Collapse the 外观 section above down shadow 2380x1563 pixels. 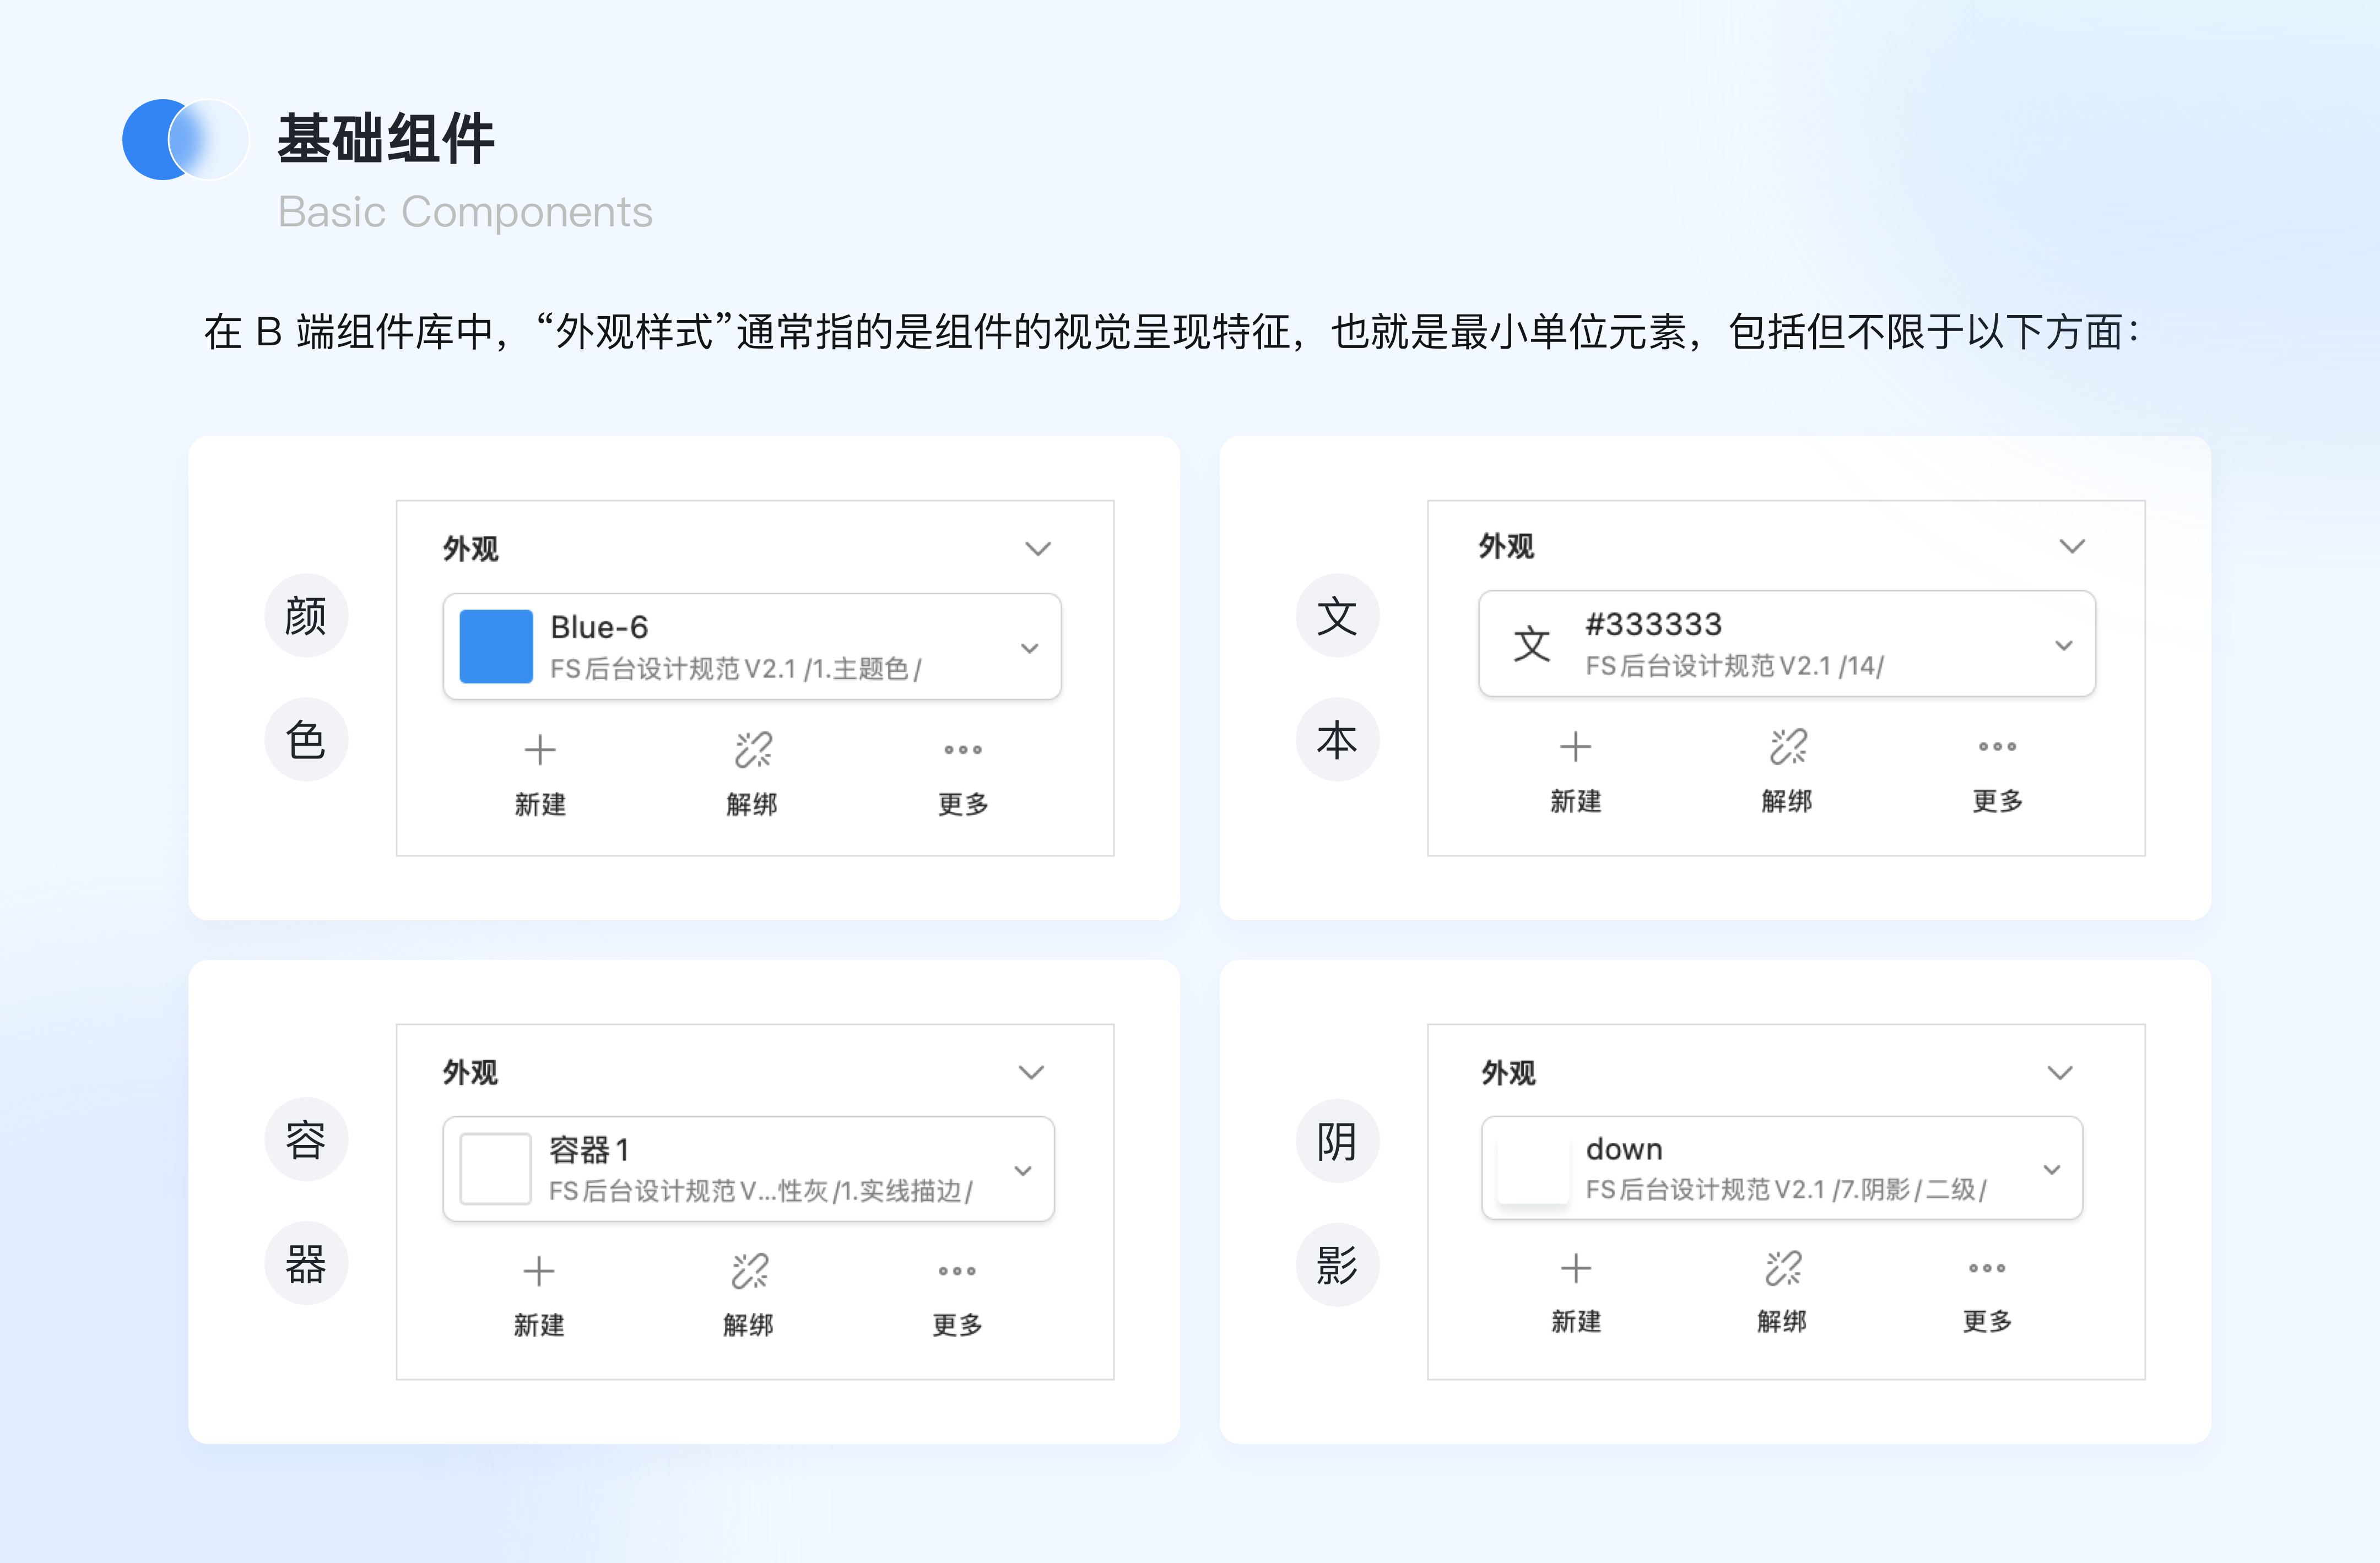coord(2060,1073)
